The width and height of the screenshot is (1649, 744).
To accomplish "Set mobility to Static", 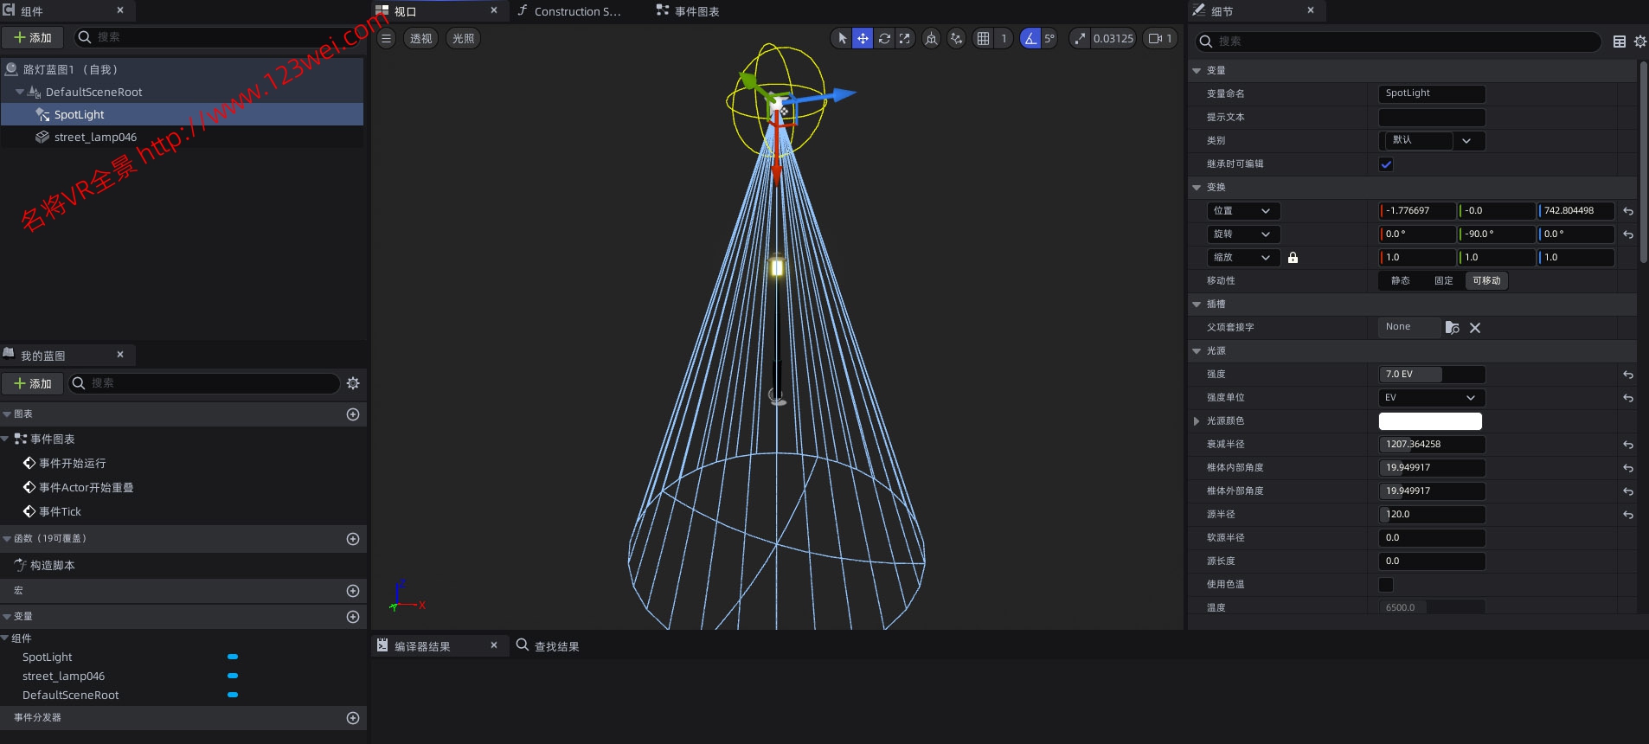I will [x=1400, y=281].
